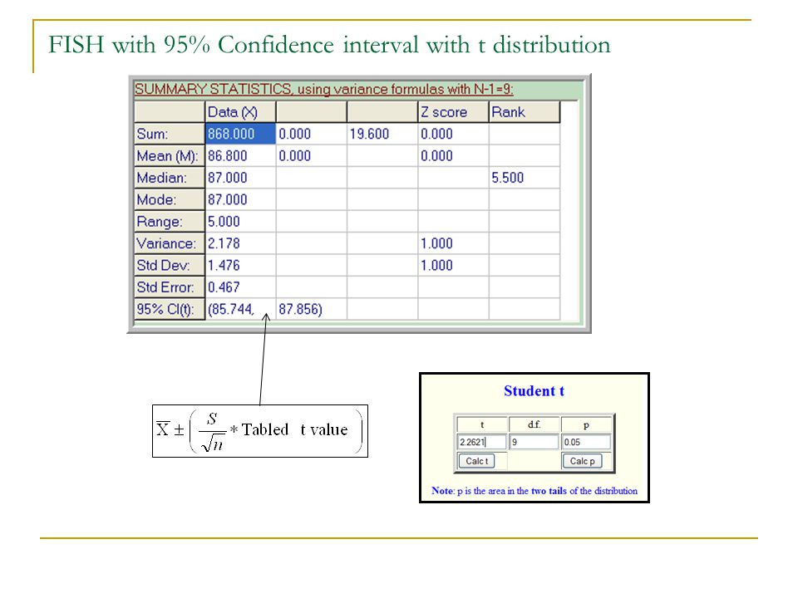Click the SUMMARY STATISTICS heading text
This screenshot has height=598, width=798.
tap(323, 89)
